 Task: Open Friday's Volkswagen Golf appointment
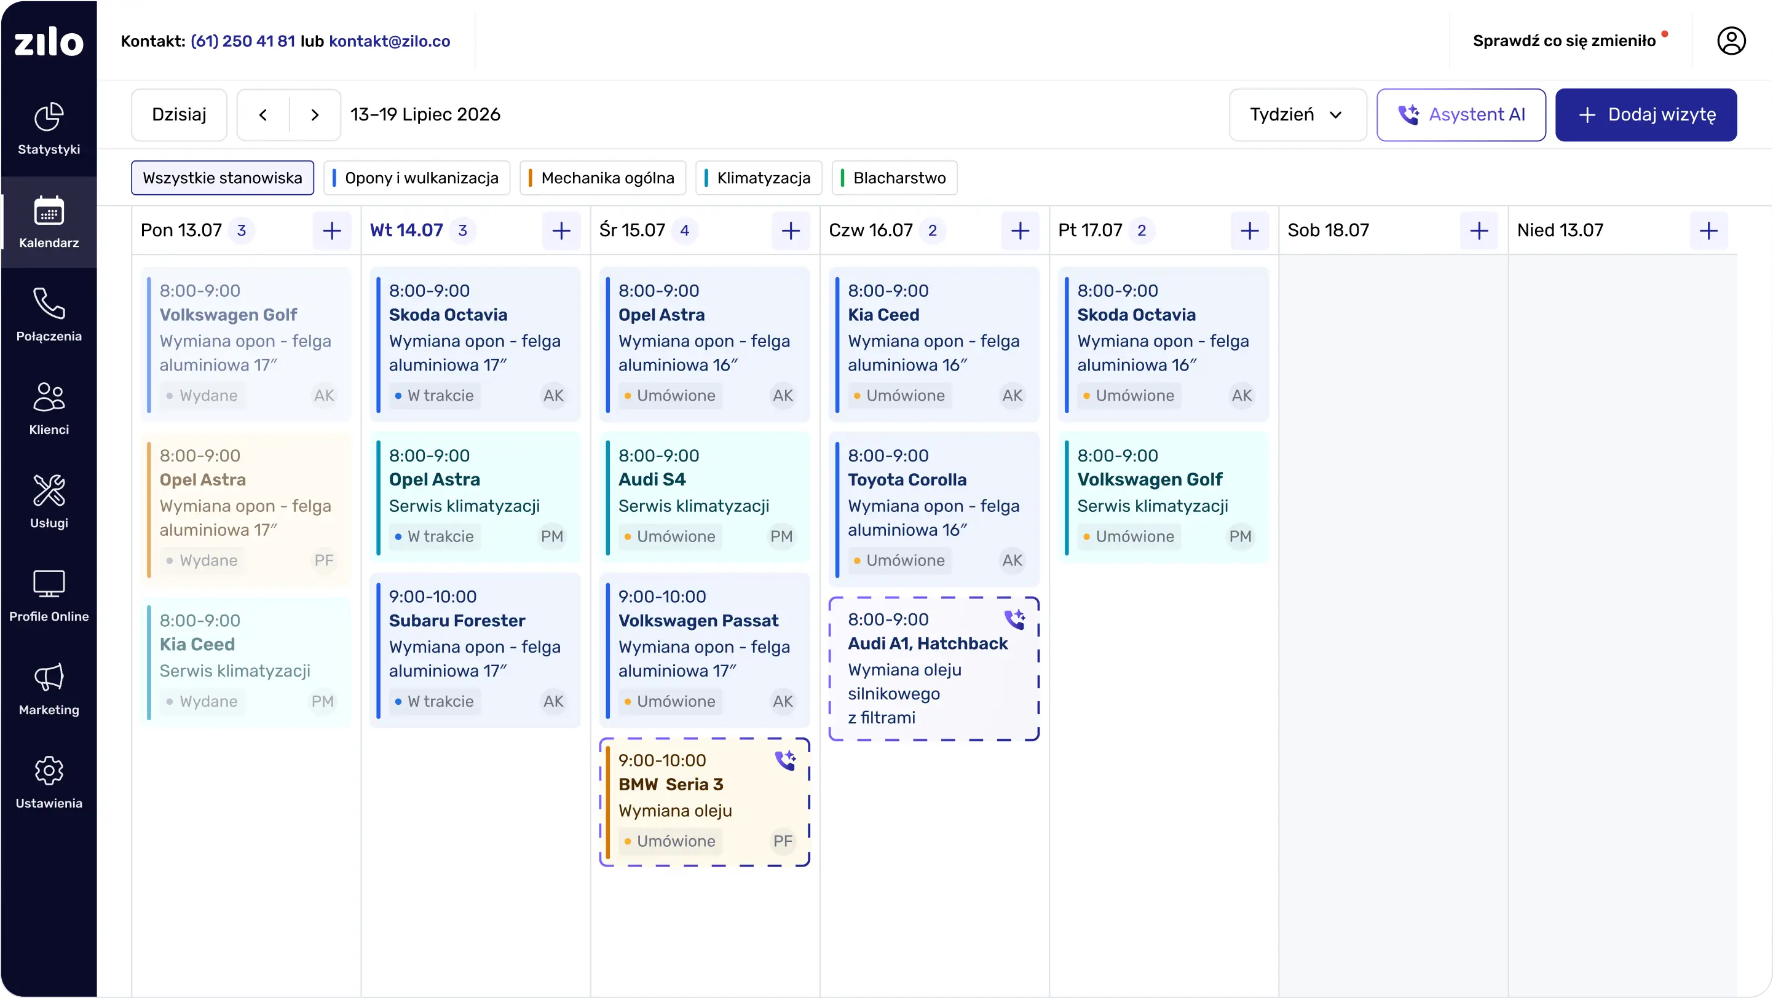click(x=1163, y=497)
